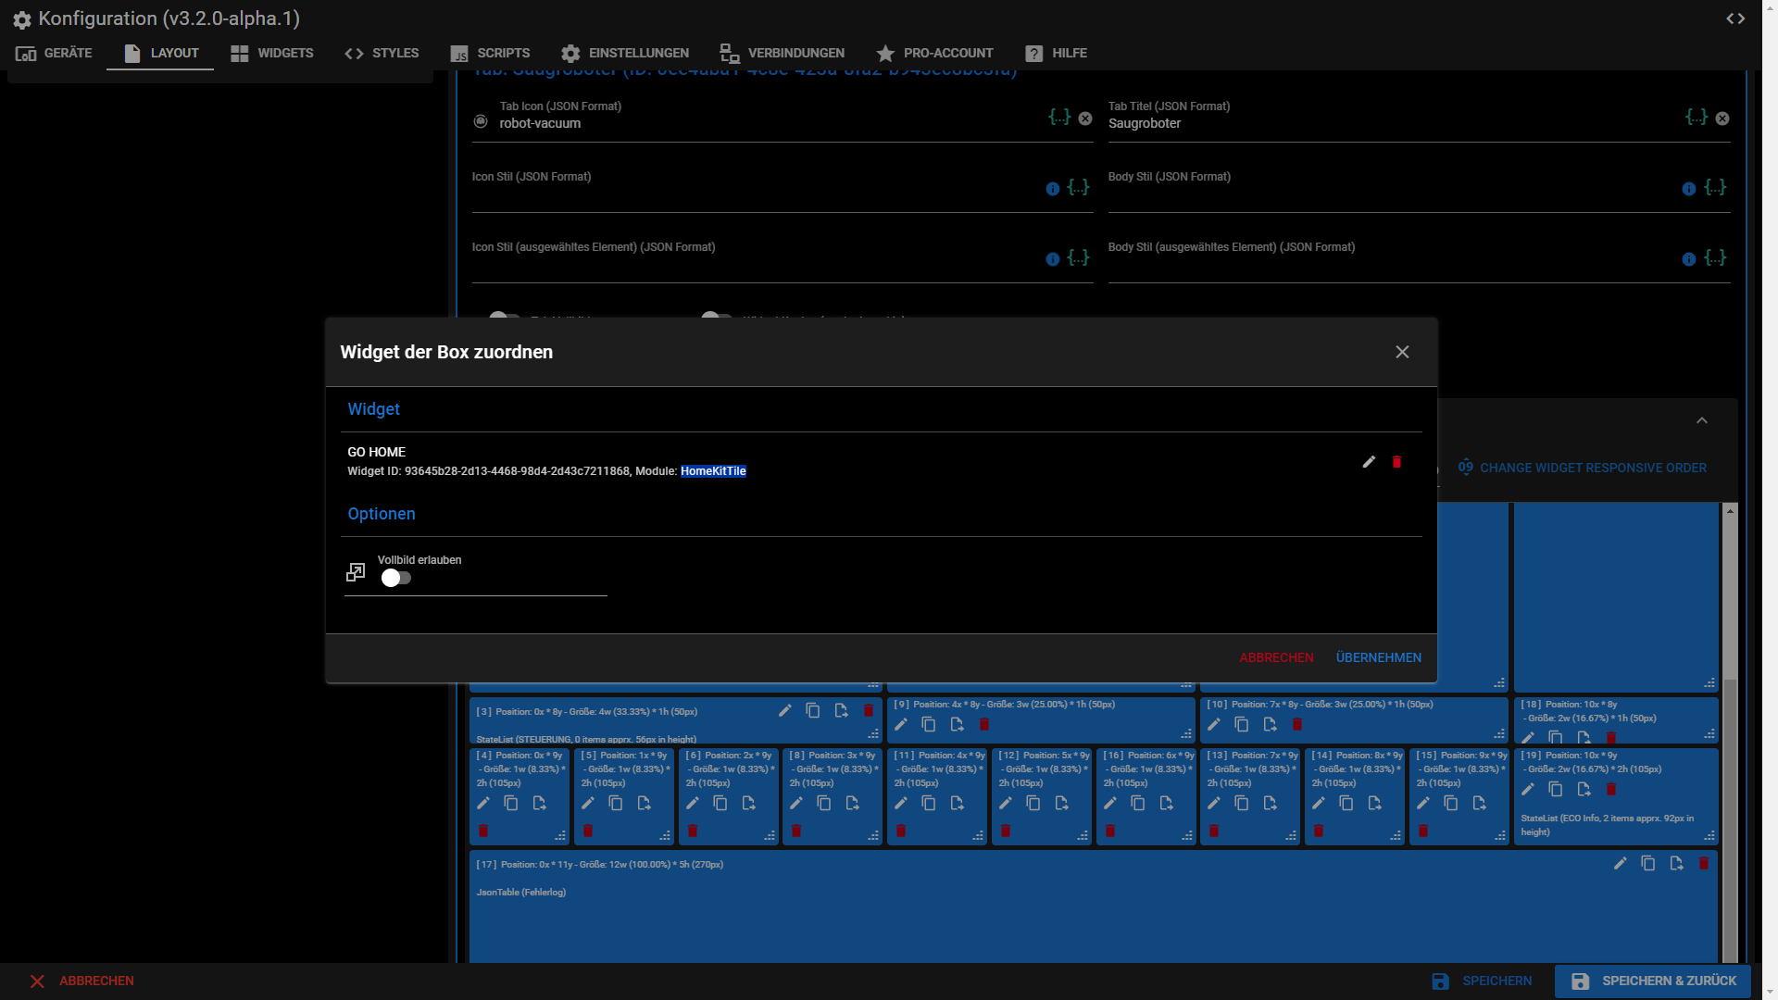
Task: Edit box [17] JsonTable with its pencil icon
Action: [1620, 864]
